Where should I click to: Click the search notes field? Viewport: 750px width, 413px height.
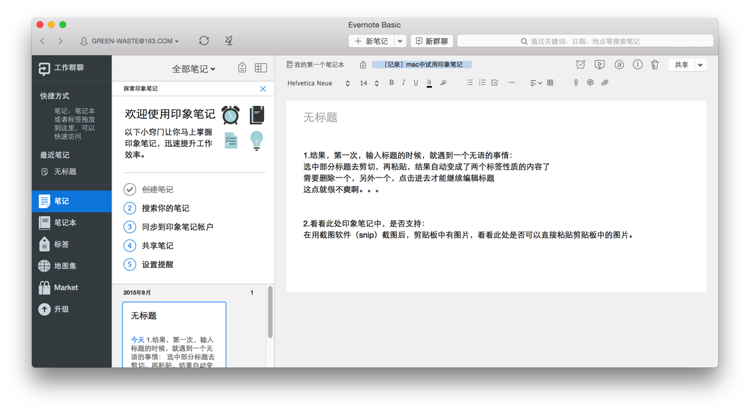(586, 41)
